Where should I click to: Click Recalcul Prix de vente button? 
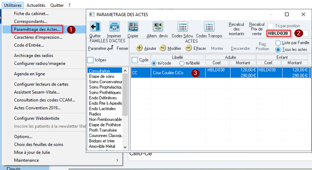(257, 29)
